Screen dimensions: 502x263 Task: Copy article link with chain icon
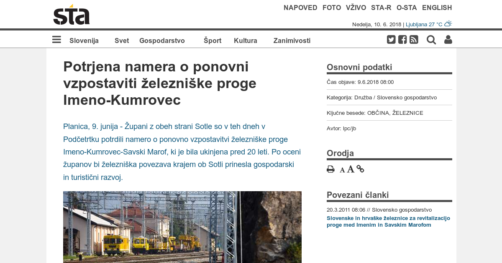click(360, 169)
